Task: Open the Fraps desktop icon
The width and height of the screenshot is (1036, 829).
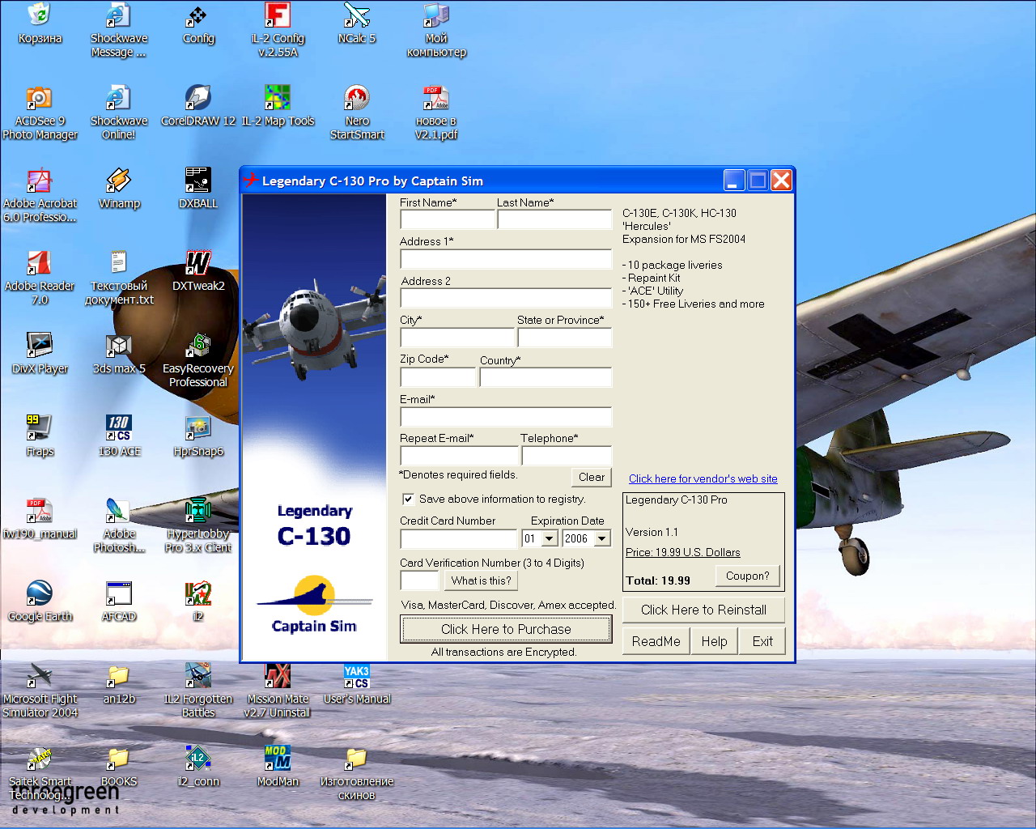Action: [x=40, y=427]
